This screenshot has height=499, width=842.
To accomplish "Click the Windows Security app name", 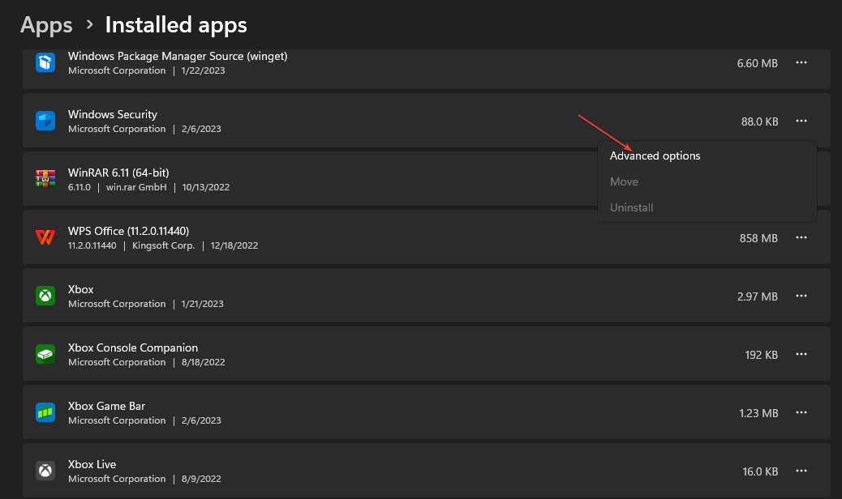I will pyautogui.click(x=113, y=114).
